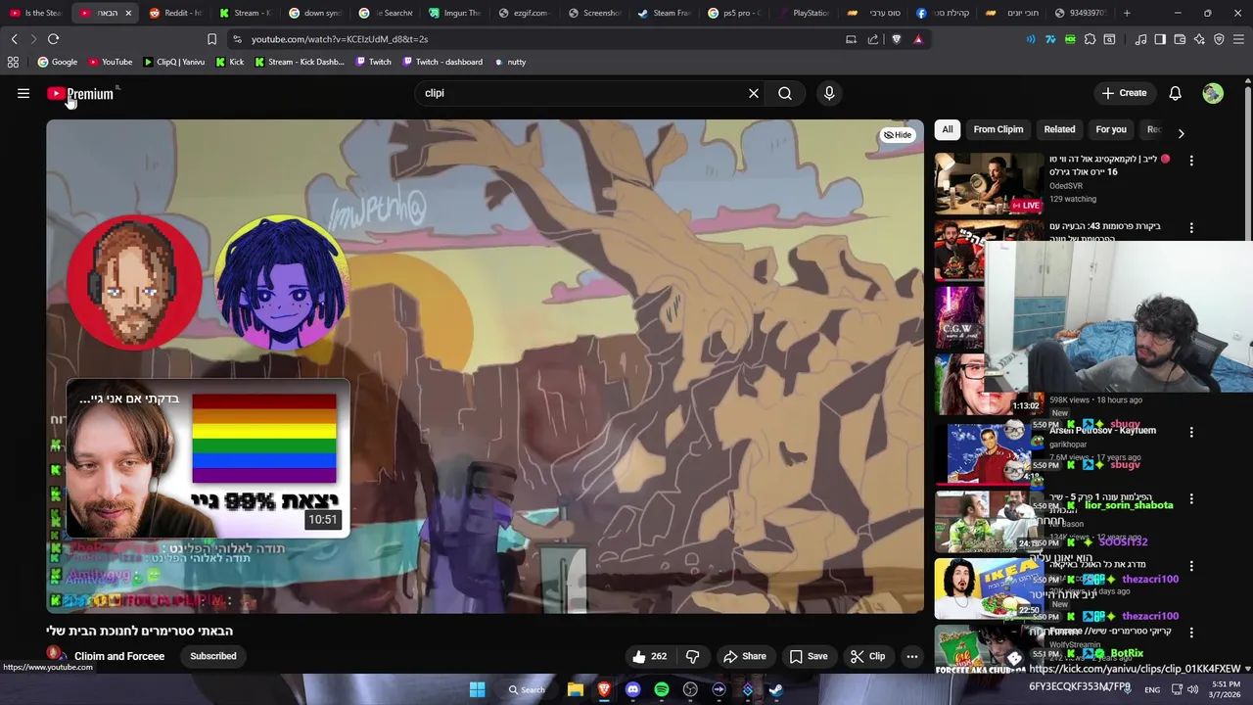Click the Create button

1124,93
